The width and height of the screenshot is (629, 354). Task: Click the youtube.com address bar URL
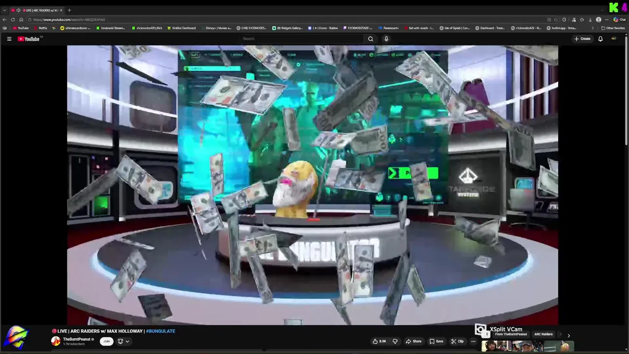pyautogui.click(x=69, y=20)
